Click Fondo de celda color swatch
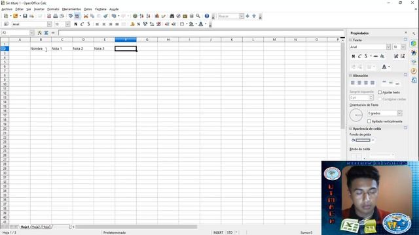Image resolution: width=419 pixels, height=235 pixels. click(363, 140)
